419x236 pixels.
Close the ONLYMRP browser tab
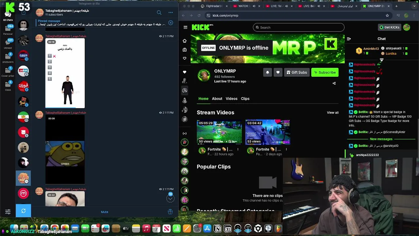pos(389,6)
